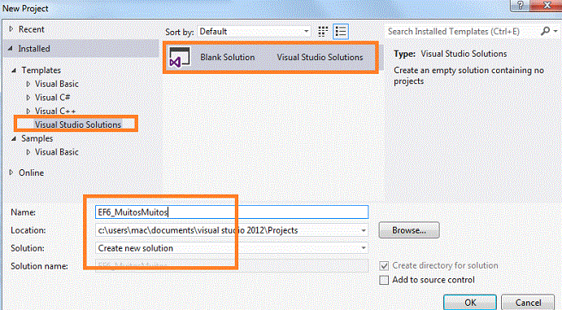Select the Visual C# templates label

click(x=52, y=98)
